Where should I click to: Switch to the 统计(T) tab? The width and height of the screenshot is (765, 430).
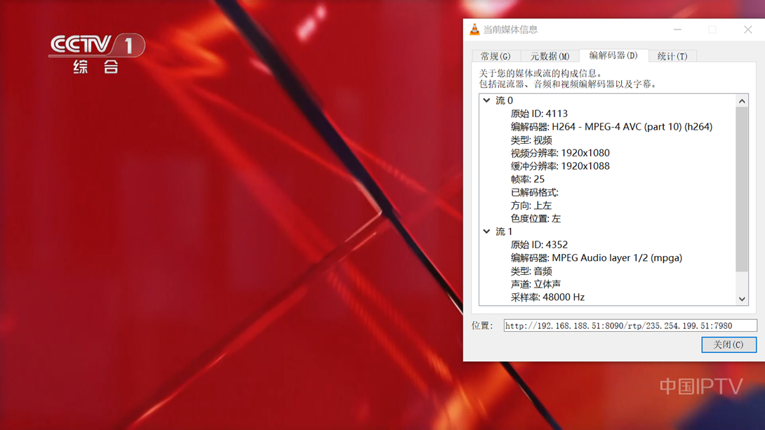pyautogui.click(x=672, y=56)
